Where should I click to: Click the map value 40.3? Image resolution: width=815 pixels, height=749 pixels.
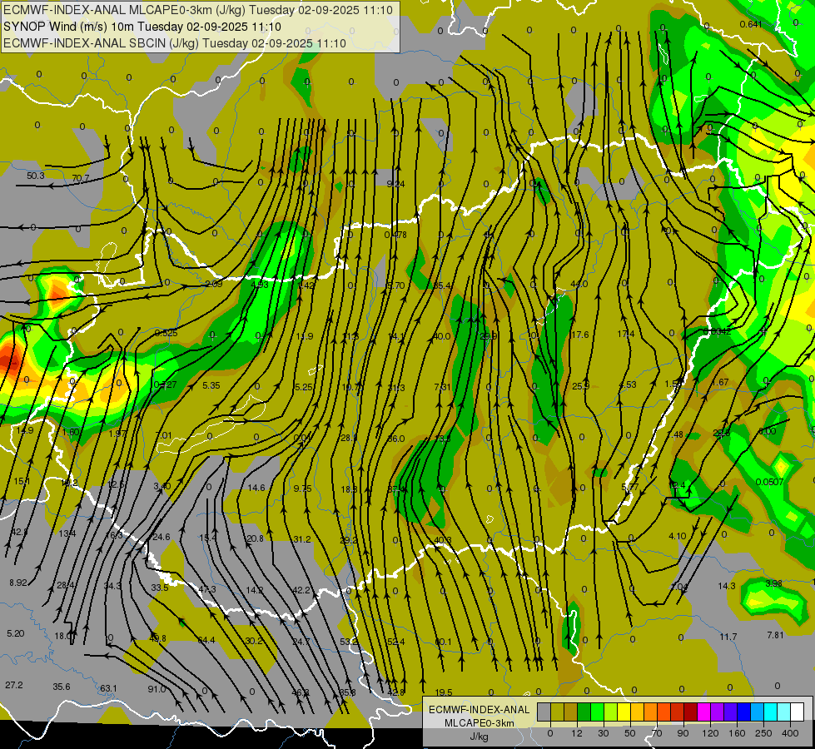click(x=442, y=541)
